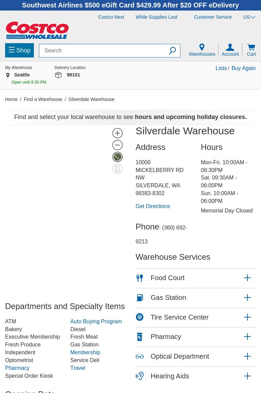Click the Costco Wholesale logo
Screen dimensions: 261x393
[x=37, y=30]
